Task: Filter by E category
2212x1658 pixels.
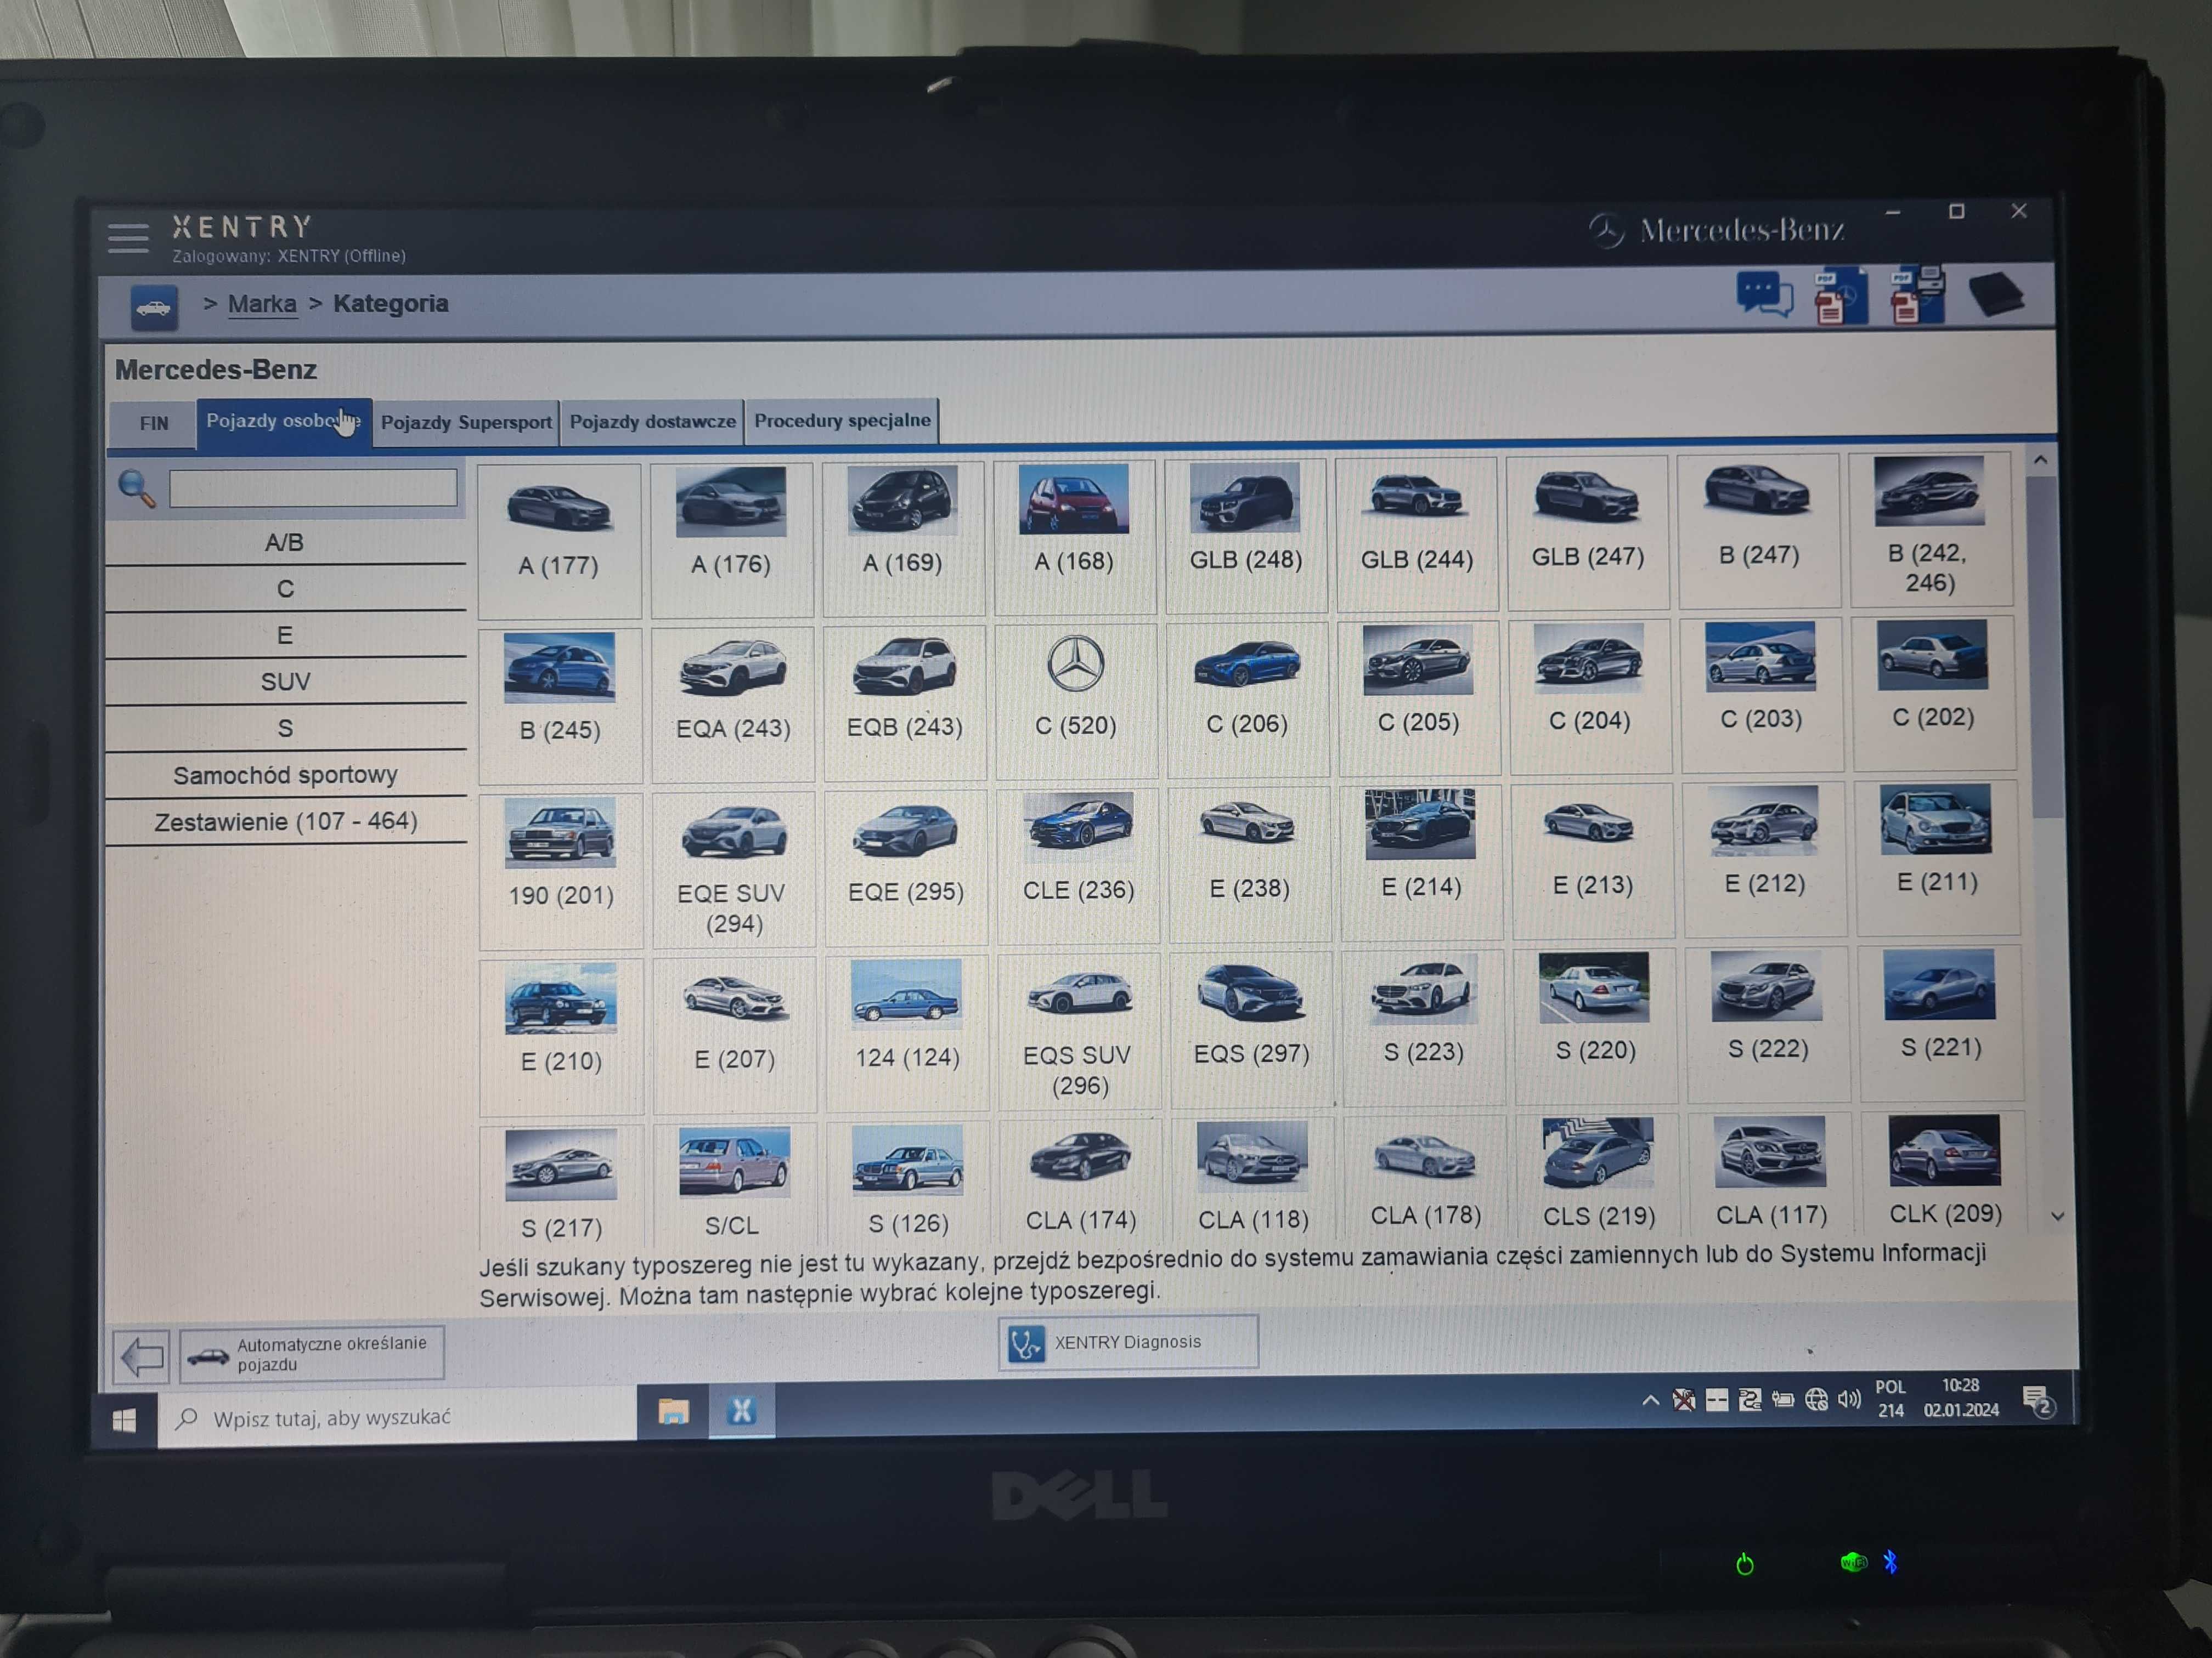Action: (x=285, y=635)
